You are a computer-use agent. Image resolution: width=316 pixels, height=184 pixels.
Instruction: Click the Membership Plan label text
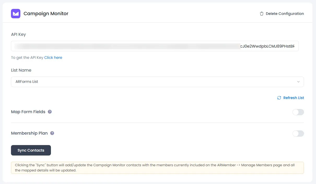29,133
